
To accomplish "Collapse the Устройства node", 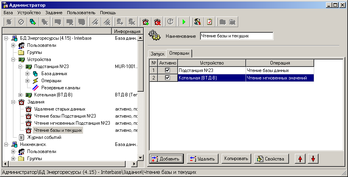I will pyautogui.click(x=13, y=59).
